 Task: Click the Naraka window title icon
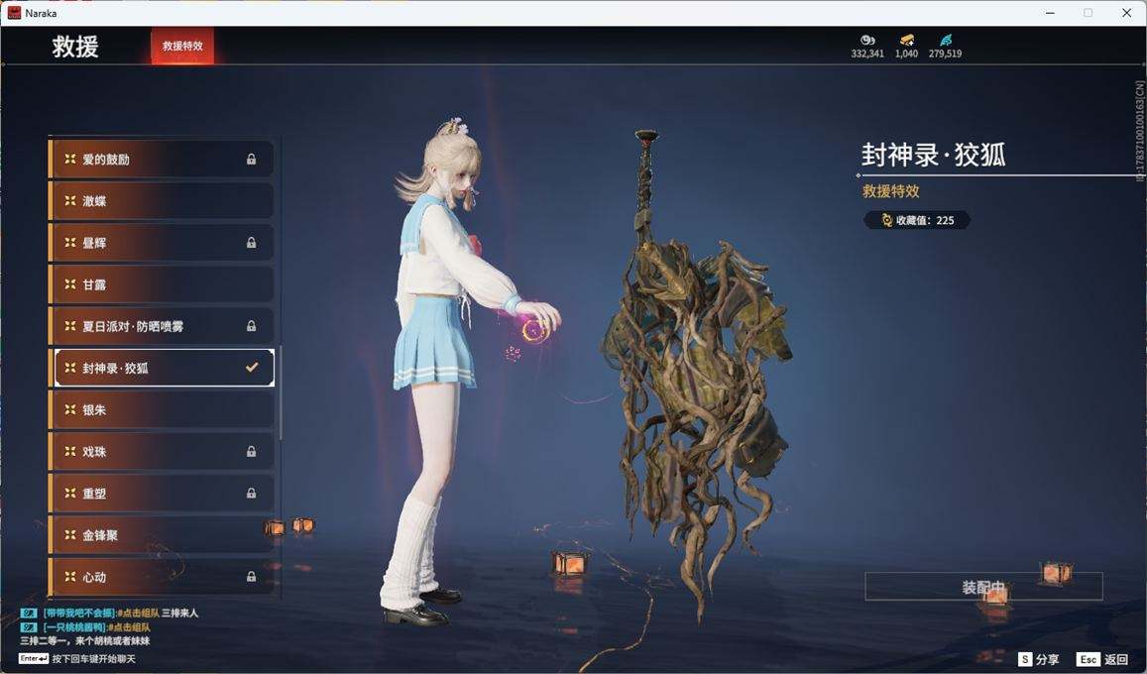point(14,13)
